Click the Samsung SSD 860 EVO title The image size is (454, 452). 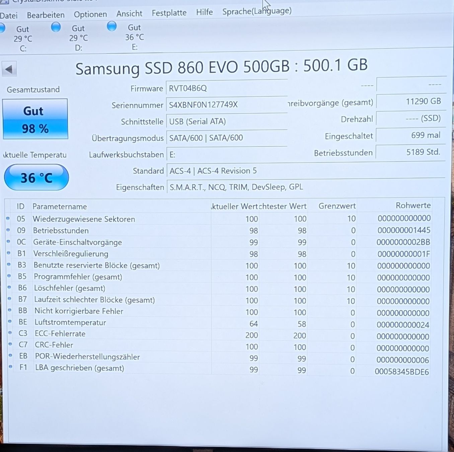point(221,66)
